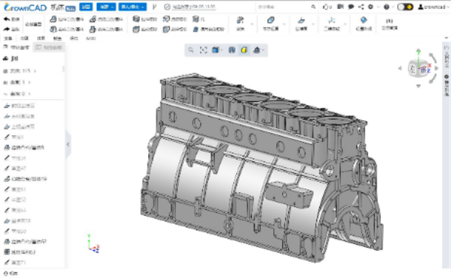Switch to the third ribbon tab (Surface)

click(41, 38)
